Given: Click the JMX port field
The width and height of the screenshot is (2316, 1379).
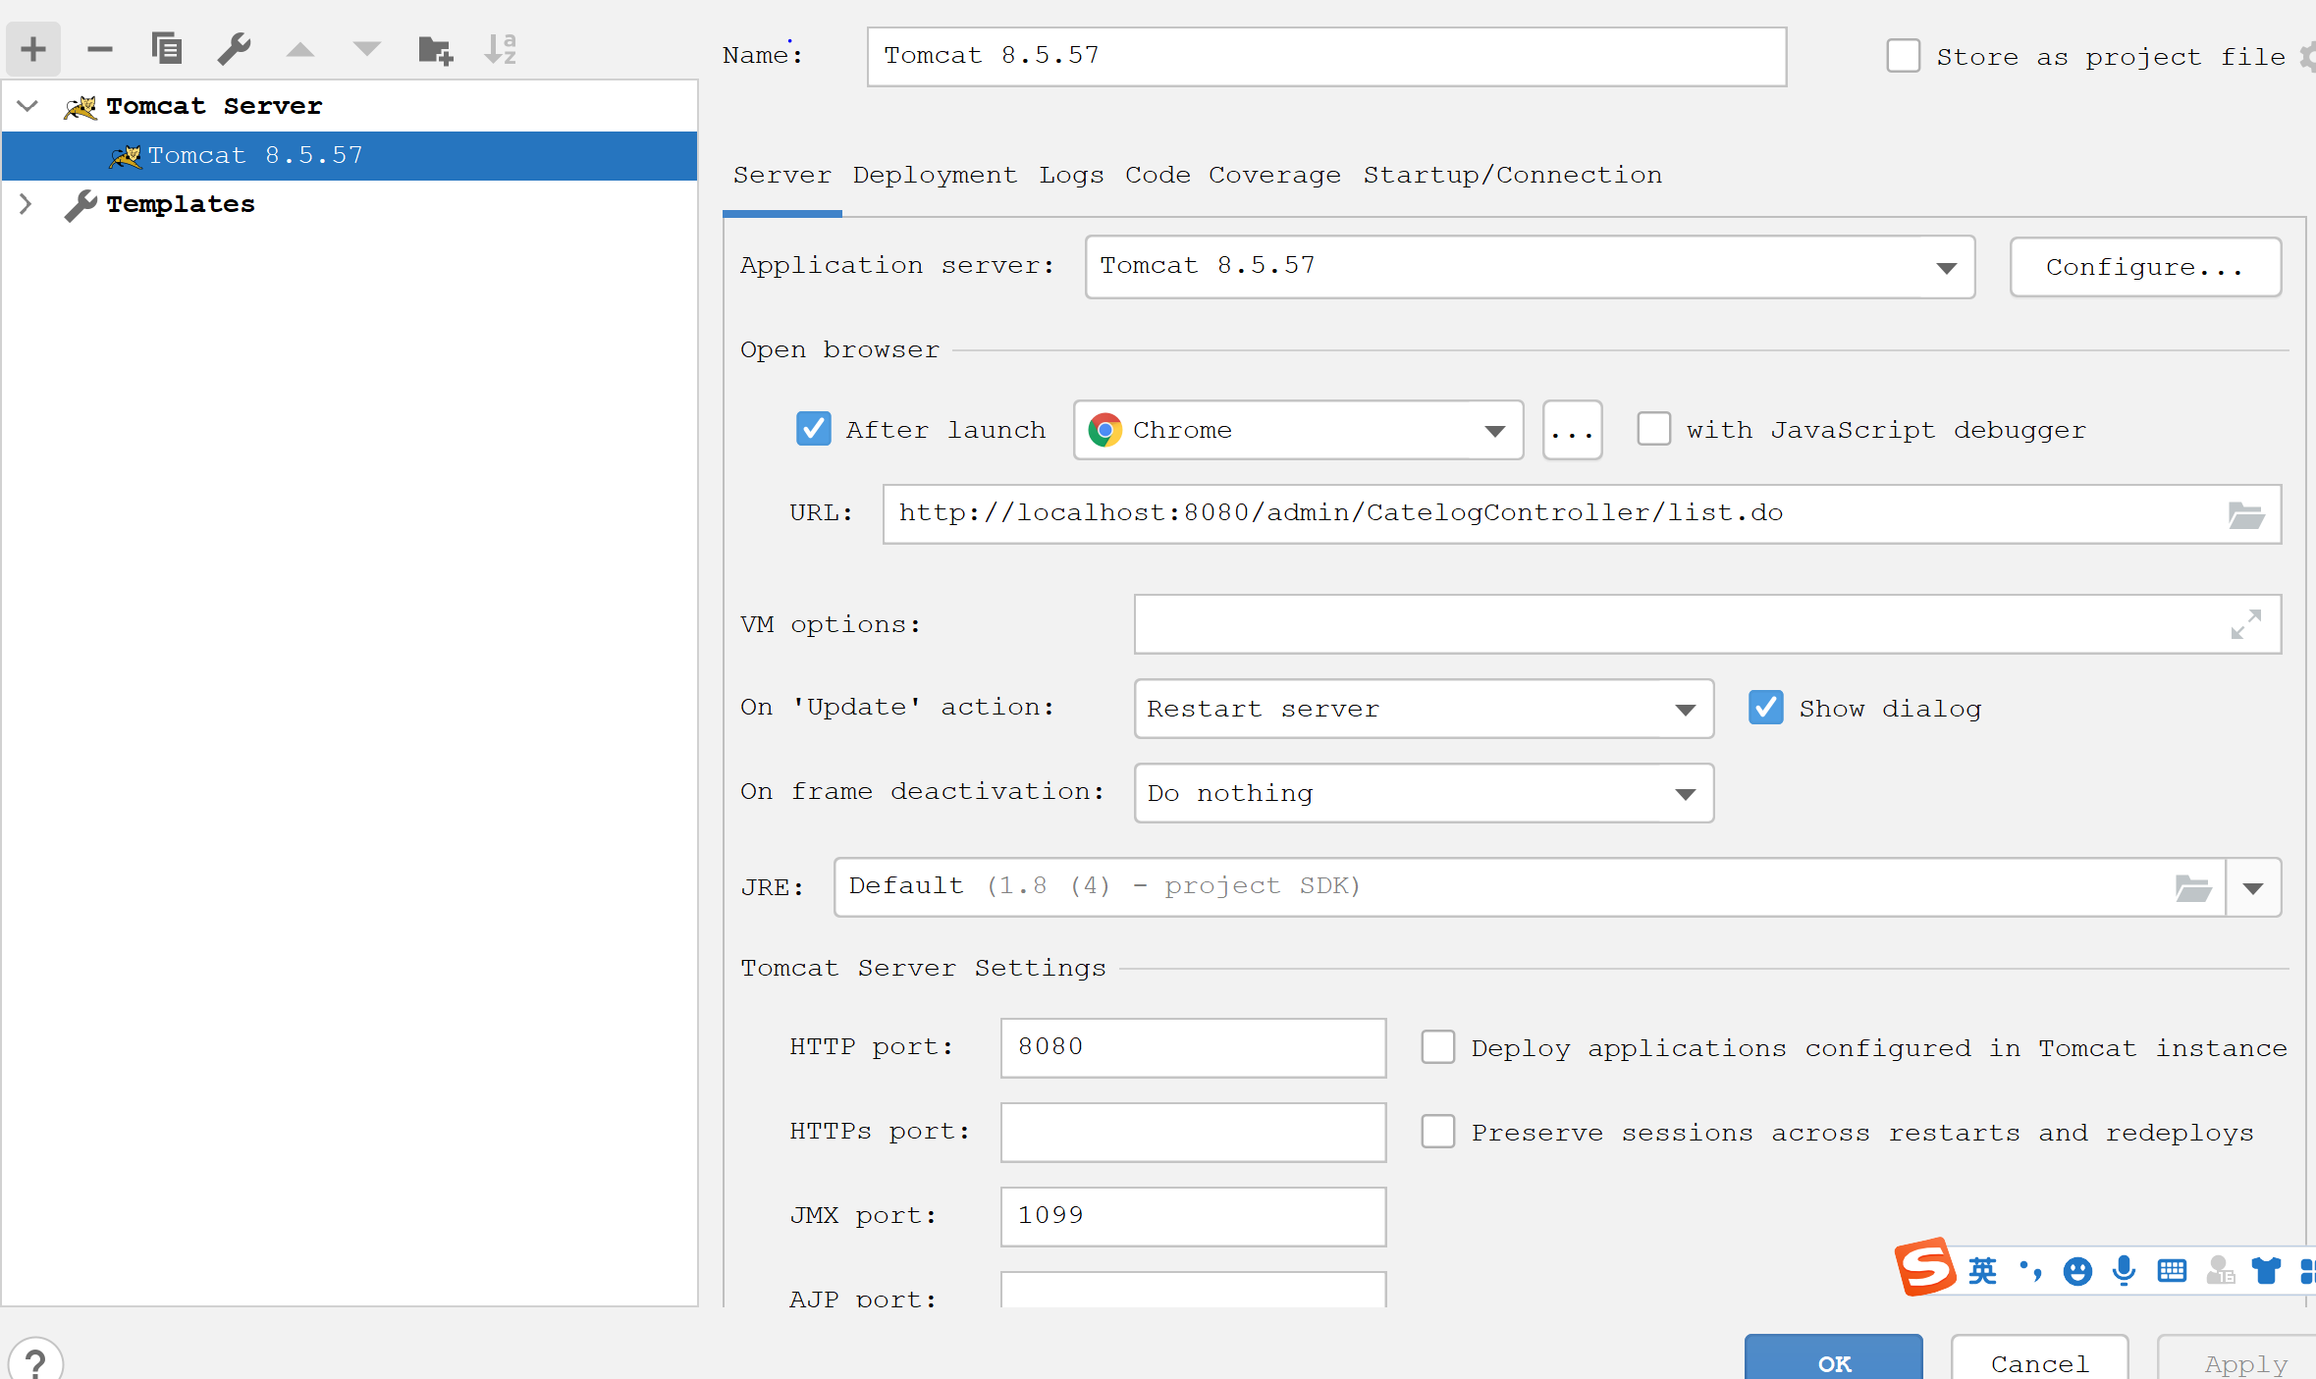Looking at the screenshot, I should click(x=1193, y=1216).
